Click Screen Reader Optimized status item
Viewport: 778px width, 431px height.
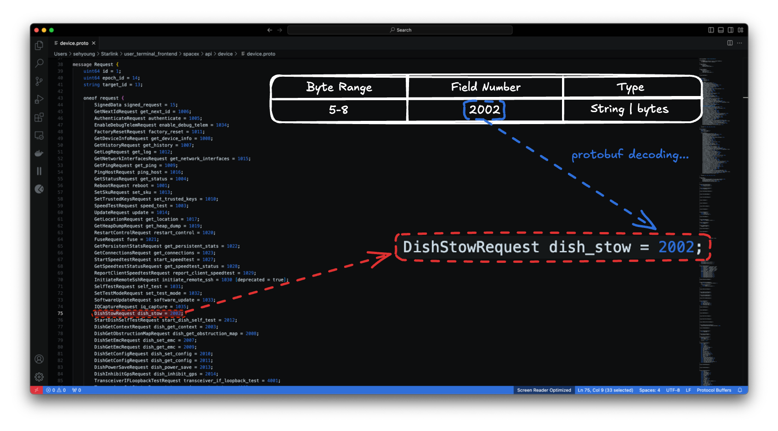click(x=544, y=390)
